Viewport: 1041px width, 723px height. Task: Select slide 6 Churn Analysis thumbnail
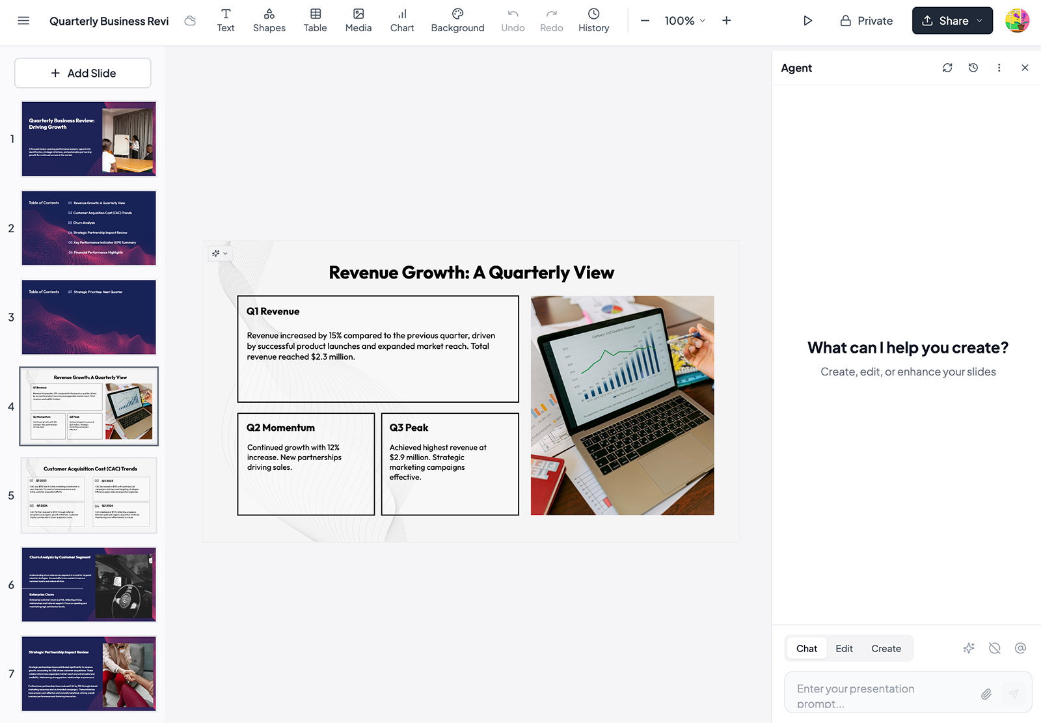[x=89, y=584]
